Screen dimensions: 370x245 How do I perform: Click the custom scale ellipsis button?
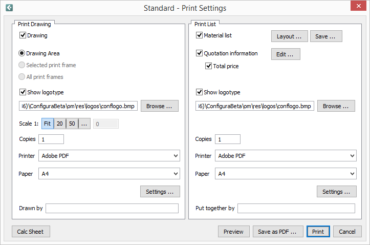click(x=84, y=124)
